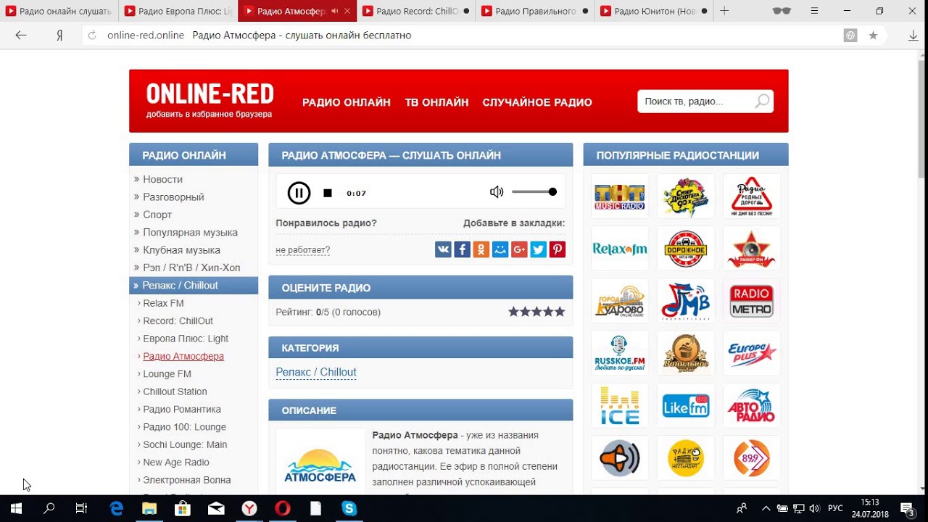
Task: Open the Спорт category
Action: point(157,215)
